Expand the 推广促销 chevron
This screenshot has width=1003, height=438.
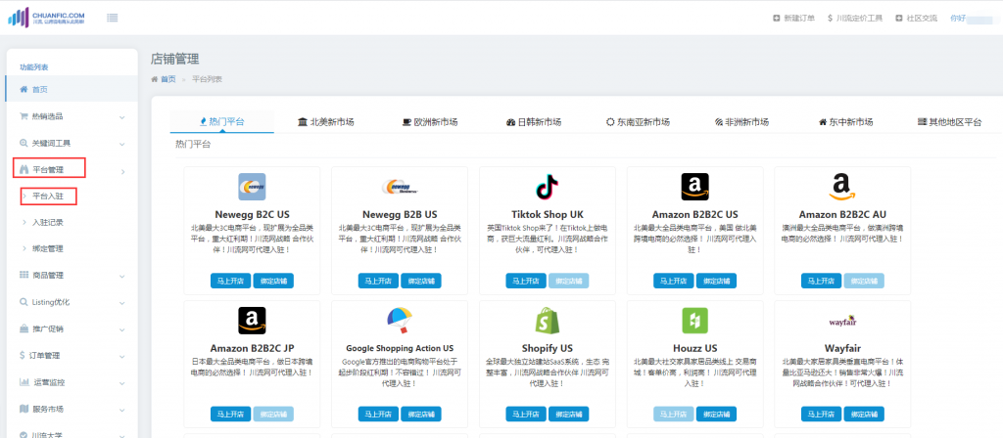pos(122,330)
